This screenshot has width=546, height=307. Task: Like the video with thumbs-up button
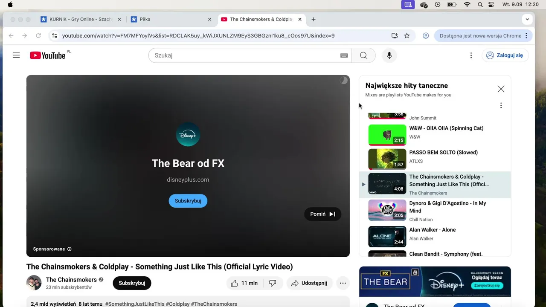245,283
